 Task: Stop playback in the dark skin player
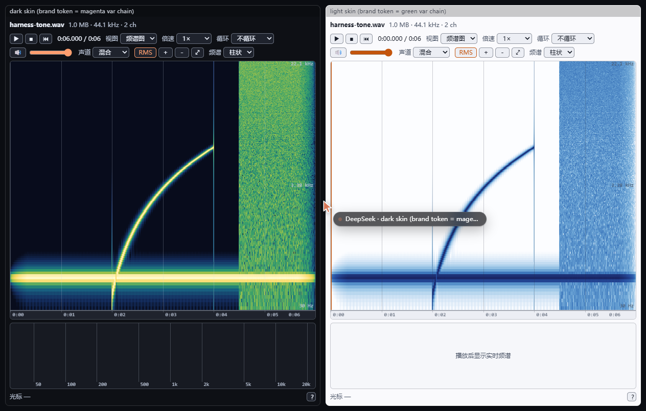point(31,38)
